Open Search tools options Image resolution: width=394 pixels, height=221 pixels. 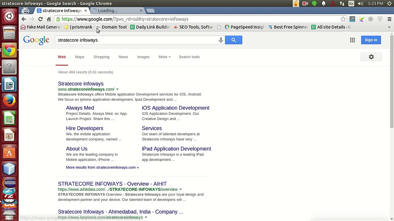click(189, 57)
